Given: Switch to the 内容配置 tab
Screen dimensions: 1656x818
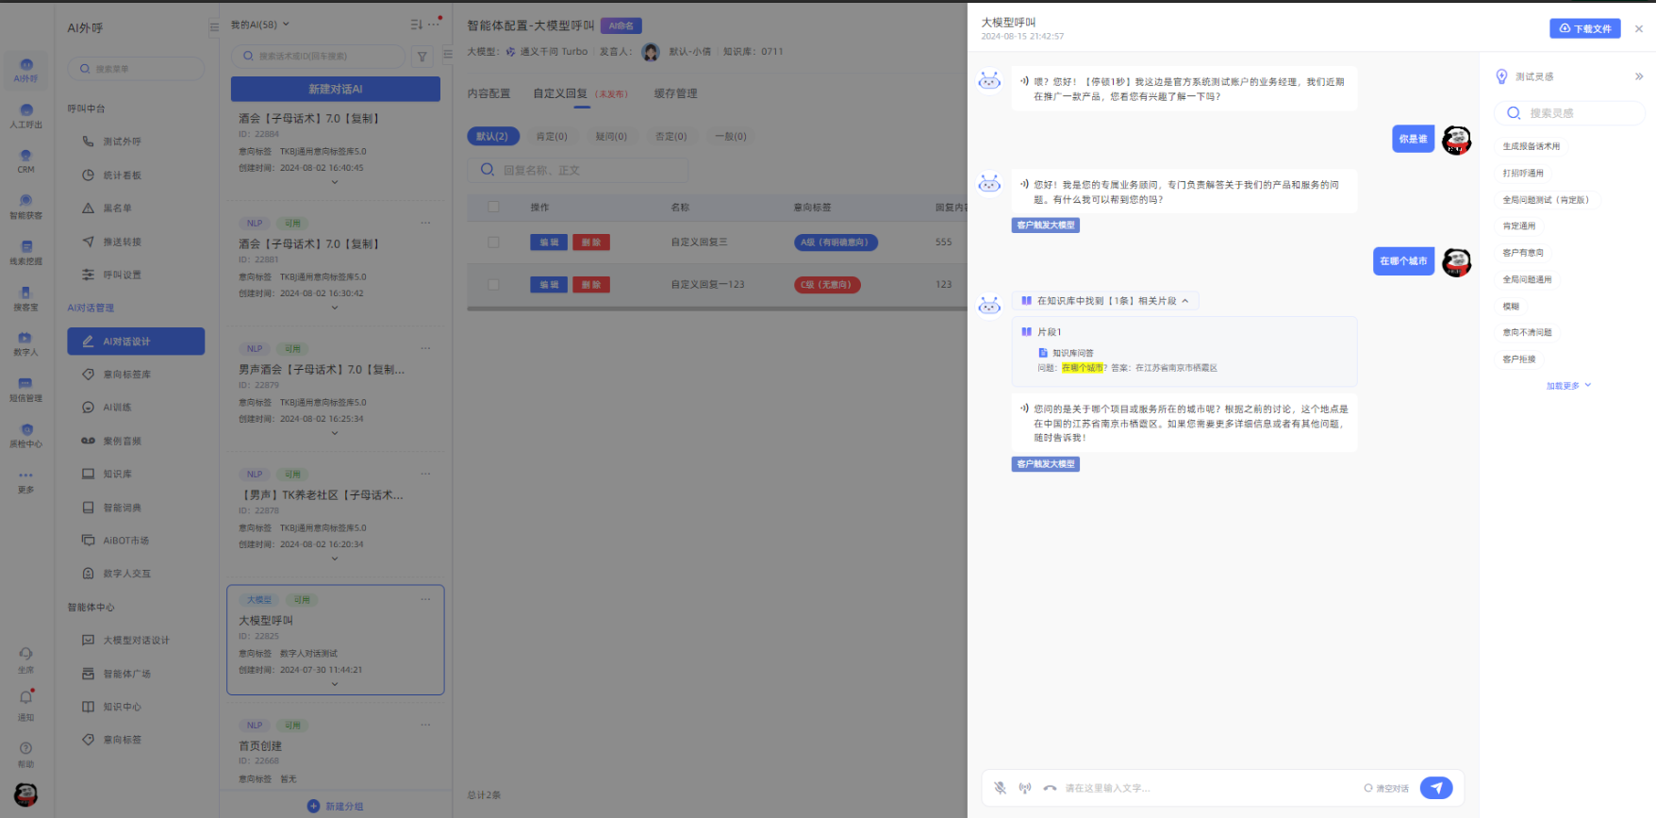Looking at the screenshot, I should [489, 93].
